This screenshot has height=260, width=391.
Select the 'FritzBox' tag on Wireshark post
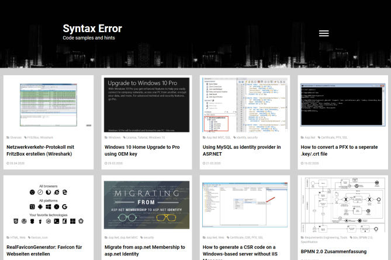tap(33, 138)
